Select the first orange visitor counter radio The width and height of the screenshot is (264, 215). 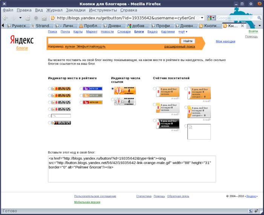(x=154, y=89)
